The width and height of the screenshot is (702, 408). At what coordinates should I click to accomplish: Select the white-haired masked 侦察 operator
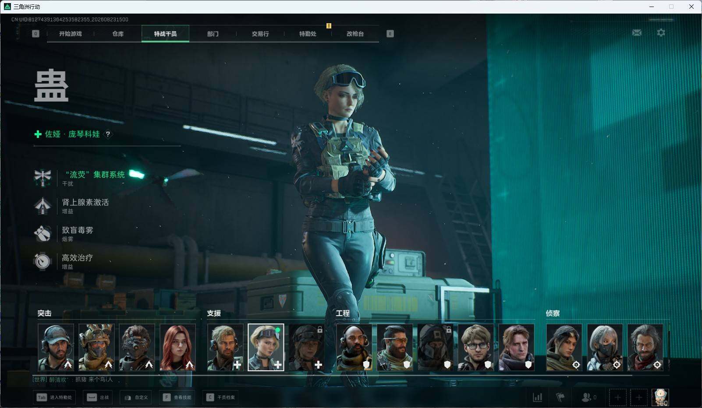tap(605, 347)
